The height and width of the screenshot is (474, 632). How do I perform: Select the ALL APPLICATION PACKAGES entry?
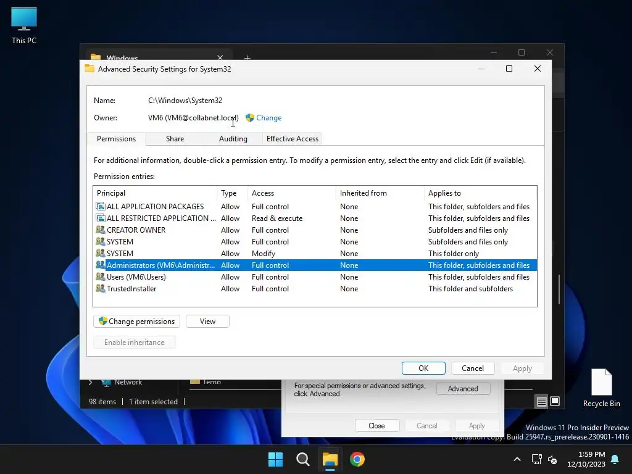(315, 206)
